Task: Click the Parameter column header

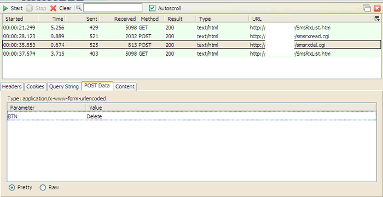Action: click(x=47, y=108)
